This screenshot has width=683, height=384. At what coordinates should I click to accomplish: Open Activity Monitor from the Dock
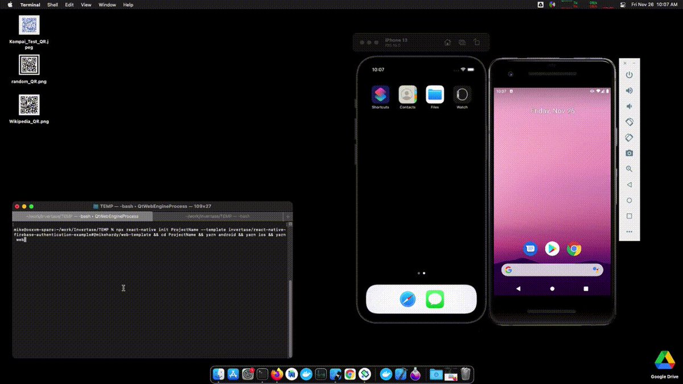pyautogui.click(x=321, y=374)
